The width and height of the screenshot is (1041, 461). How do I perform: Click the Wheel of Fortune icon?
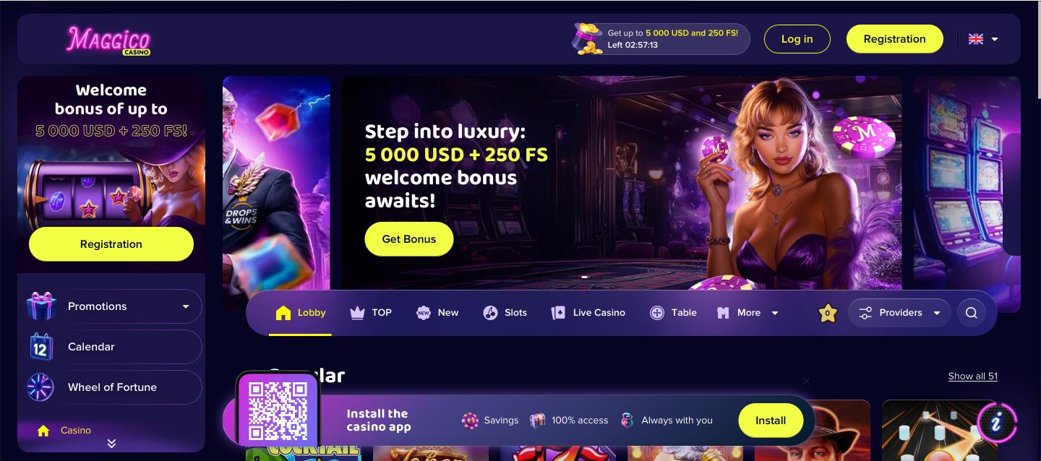coord(40,387)
